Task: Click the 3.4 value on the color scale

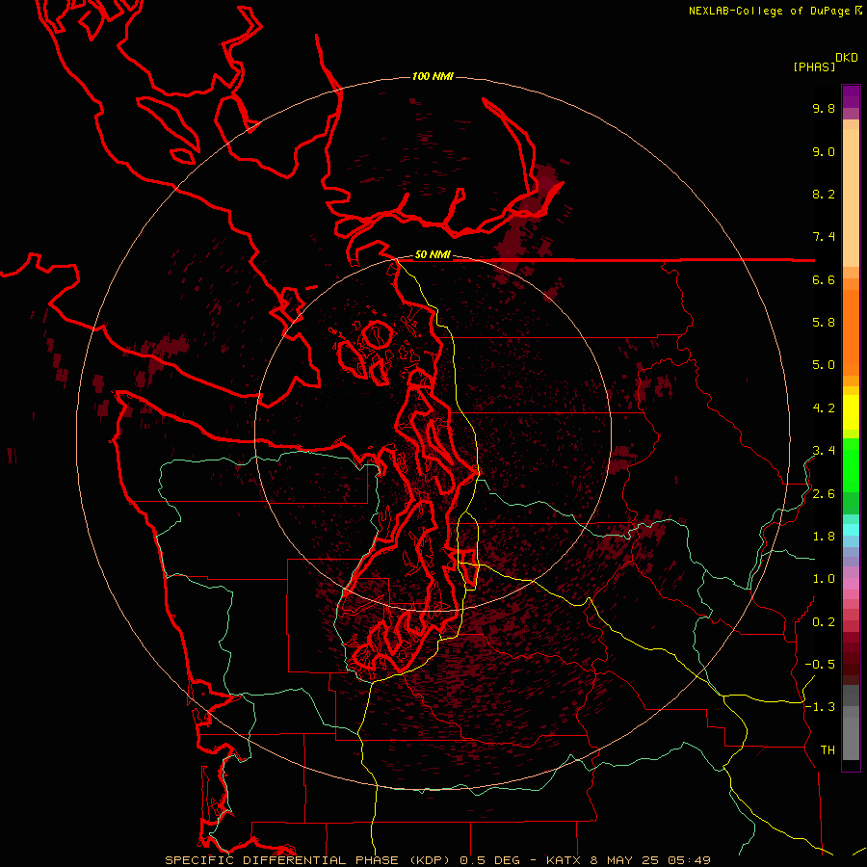Action: pyautogui.click(x=824, y=451)
